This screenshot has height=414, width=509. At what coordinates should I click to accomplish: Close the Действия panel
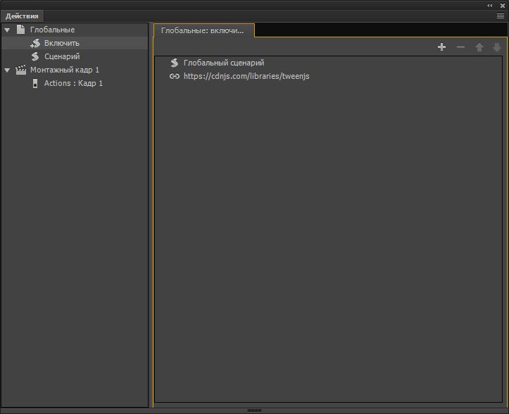pos(502,6)
